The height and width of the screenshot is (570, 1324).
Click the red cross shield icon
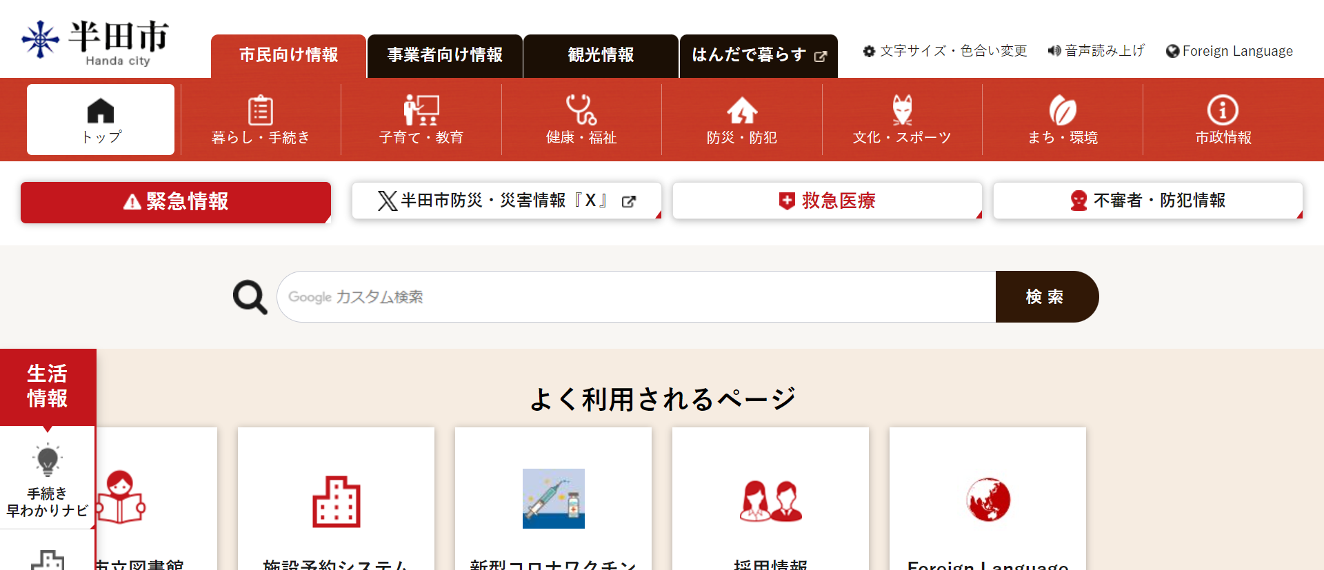[x=787, y=201]
